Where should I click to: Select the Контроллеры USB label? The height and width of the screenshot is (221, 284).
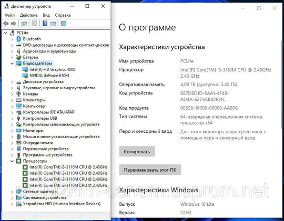coord(40,118)
